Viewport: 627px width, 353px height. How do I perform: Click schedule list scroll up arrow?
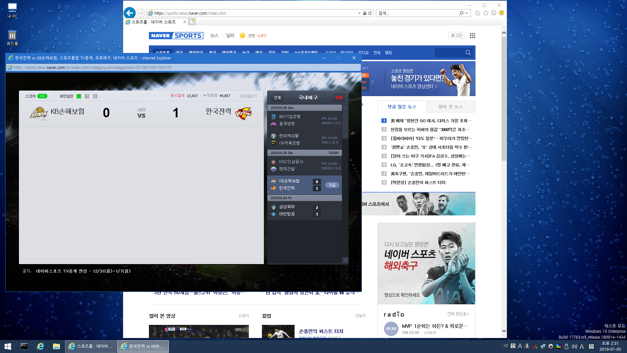(345, 108)
